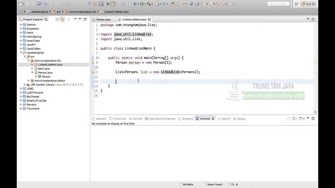335x188 pixels.
Task: Open the Project Explorer view menu
Action: 75,19
